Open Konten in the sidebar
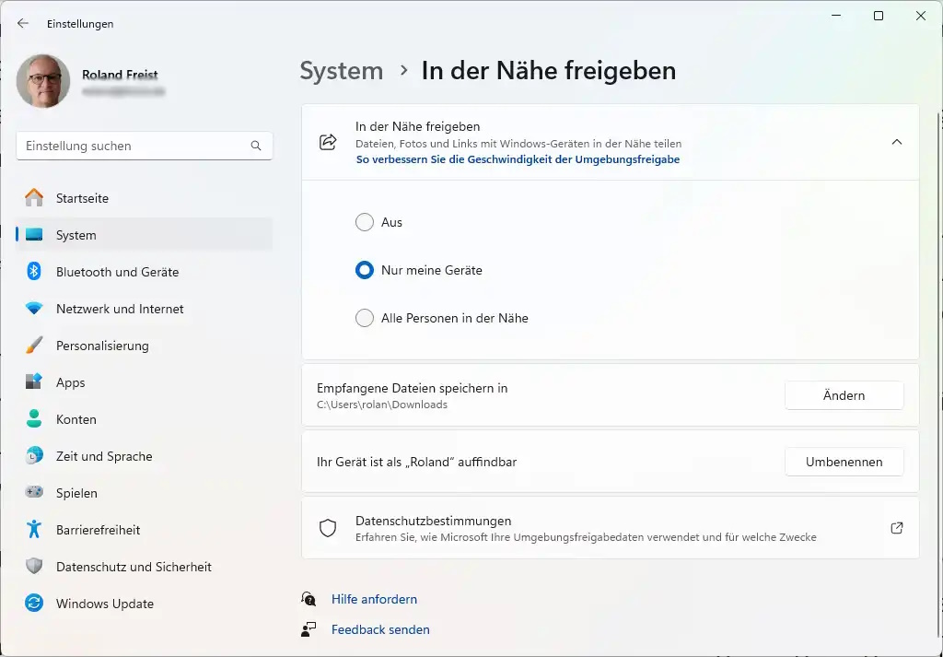The height and width of the screenshot is (657, 943). click(76, 419)
